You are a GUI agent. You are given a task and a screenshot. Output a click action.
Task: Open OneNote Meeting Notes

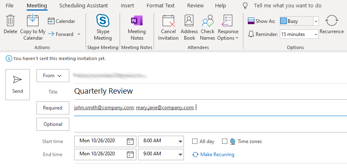coord(136,21)
